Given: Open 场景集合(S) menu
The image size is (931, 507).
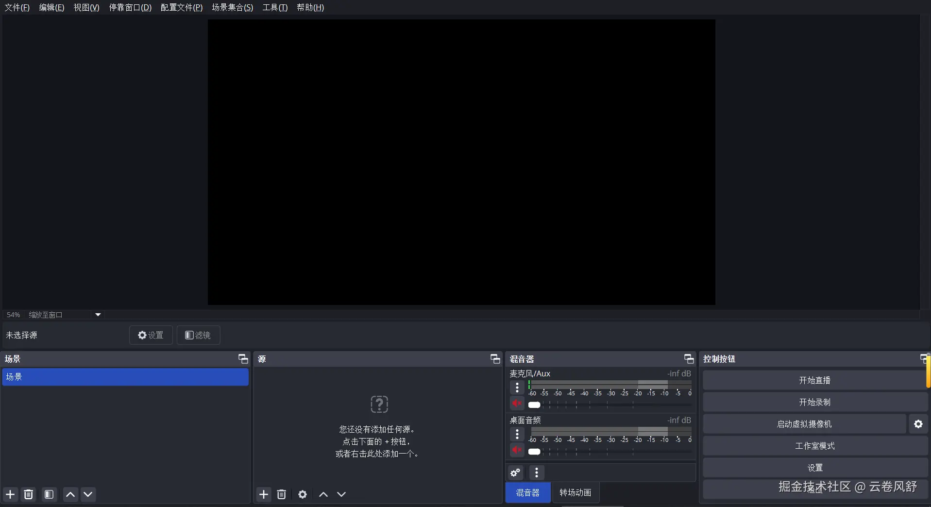Looking at the screenshot, I should click(233, 7).
